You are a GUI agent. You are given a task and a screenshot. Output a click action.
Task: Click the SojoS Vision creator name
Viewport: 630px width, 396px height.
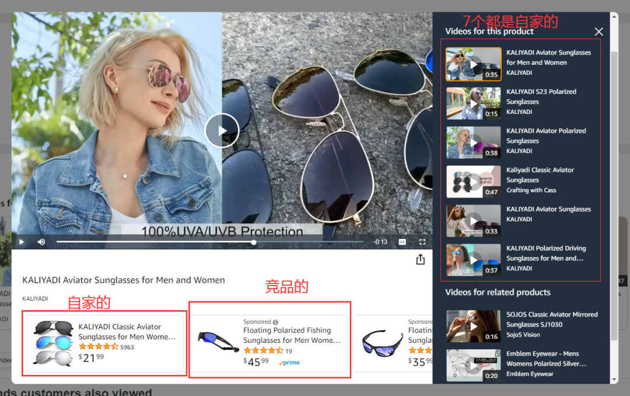tap(523, 335)
